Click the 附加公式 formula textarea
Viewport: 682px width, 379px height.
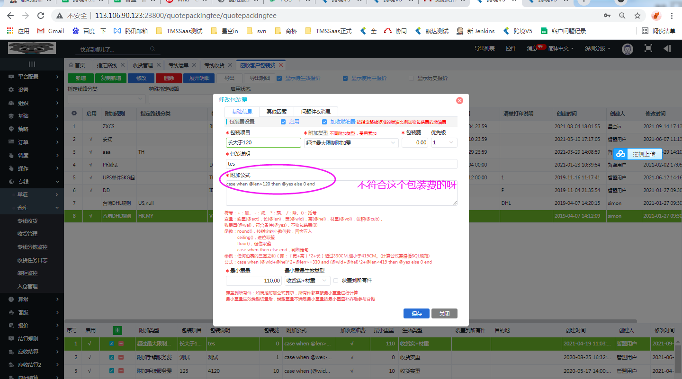[341, 193]
